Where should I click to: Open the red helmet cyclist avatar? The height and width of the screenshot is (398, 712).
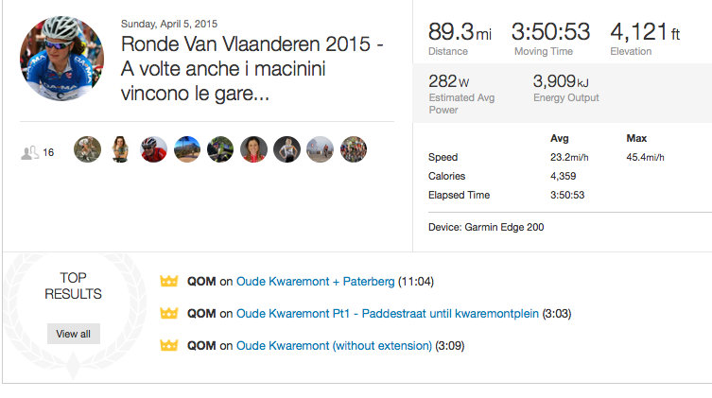point(153,149)
